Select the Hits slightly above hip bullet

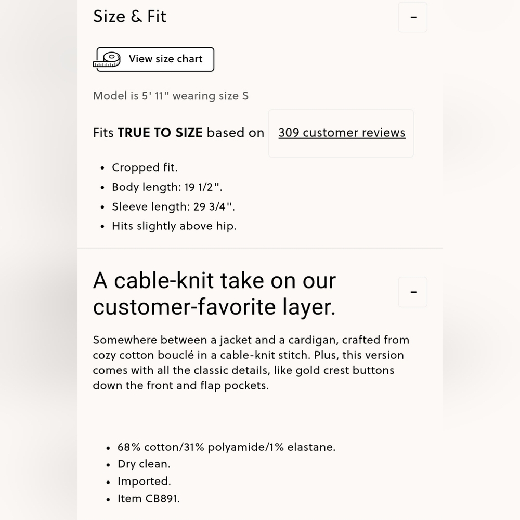(174, 226)
